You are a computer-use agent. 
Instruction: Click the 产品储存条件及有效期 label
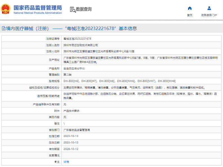click(46, 104)
